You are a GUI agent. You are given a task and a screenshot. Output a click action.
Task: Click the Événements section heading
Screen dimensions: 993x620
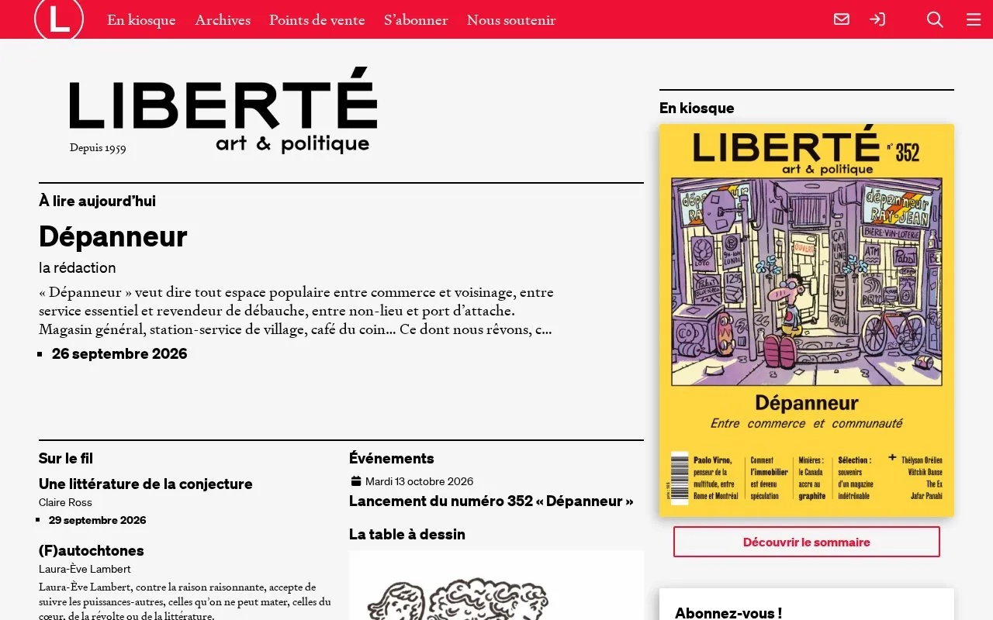392,458
